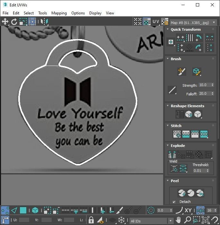Click the Quick Peel icon
Viewport: 220px width, 225px height.
click(182, 193)
